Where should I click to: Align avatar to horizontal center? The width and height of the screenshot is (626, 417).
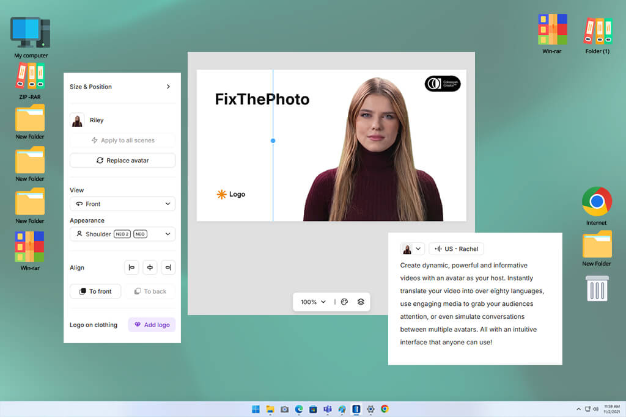coord(150,267)
